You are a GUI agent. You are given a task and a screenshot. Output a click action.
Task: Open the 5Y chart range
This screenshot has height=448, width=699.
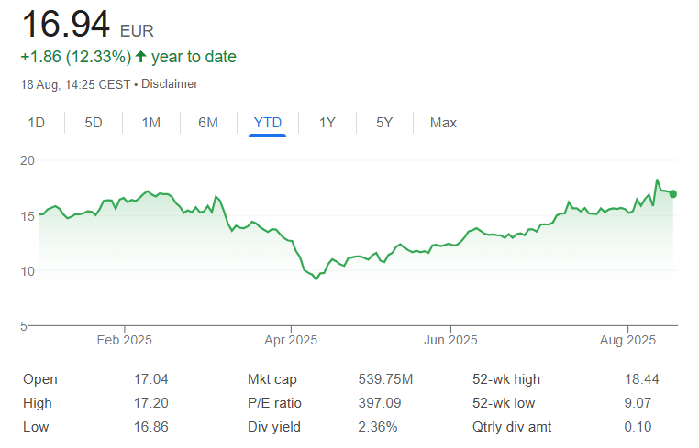point(384,123)
